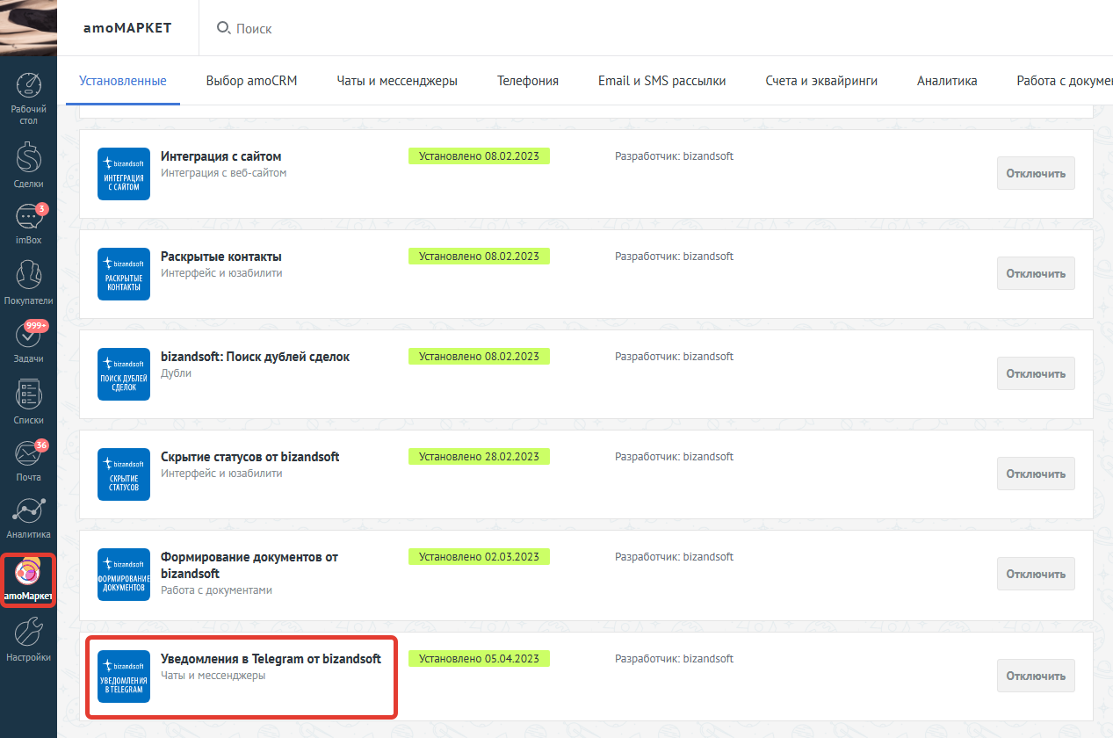Click the Интеграция с веб-сайтом subtitle
The height and width of the screenshot is (738, 1113).
[x=223, y=173]
